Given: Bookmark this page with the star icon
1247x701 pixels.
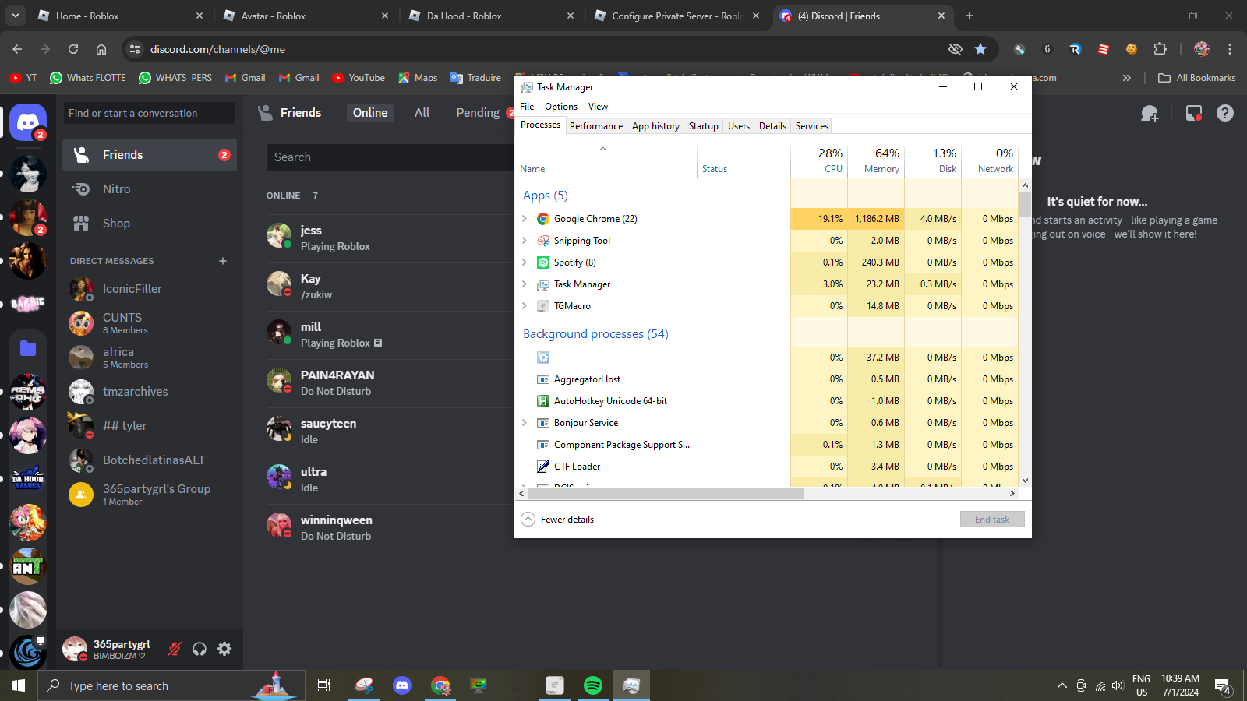Looking at the screenshot, I should pyautogui.click(x=980, y=49).
